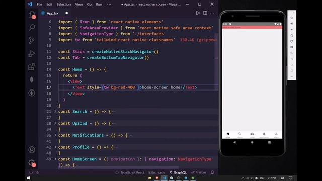This screenshot has height=181, width=322.
Task: Click the red home-screen text in the phone
Action: [x=231, y=27]
